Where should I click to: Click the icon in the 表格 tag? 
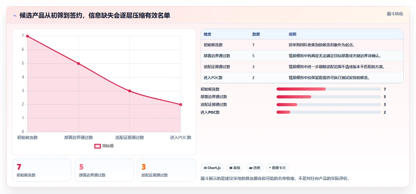point(231,168)
